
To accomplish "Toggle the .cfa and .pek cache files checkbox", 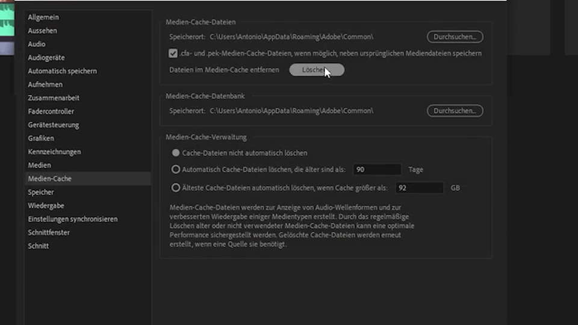I will (x=173, y=54).
